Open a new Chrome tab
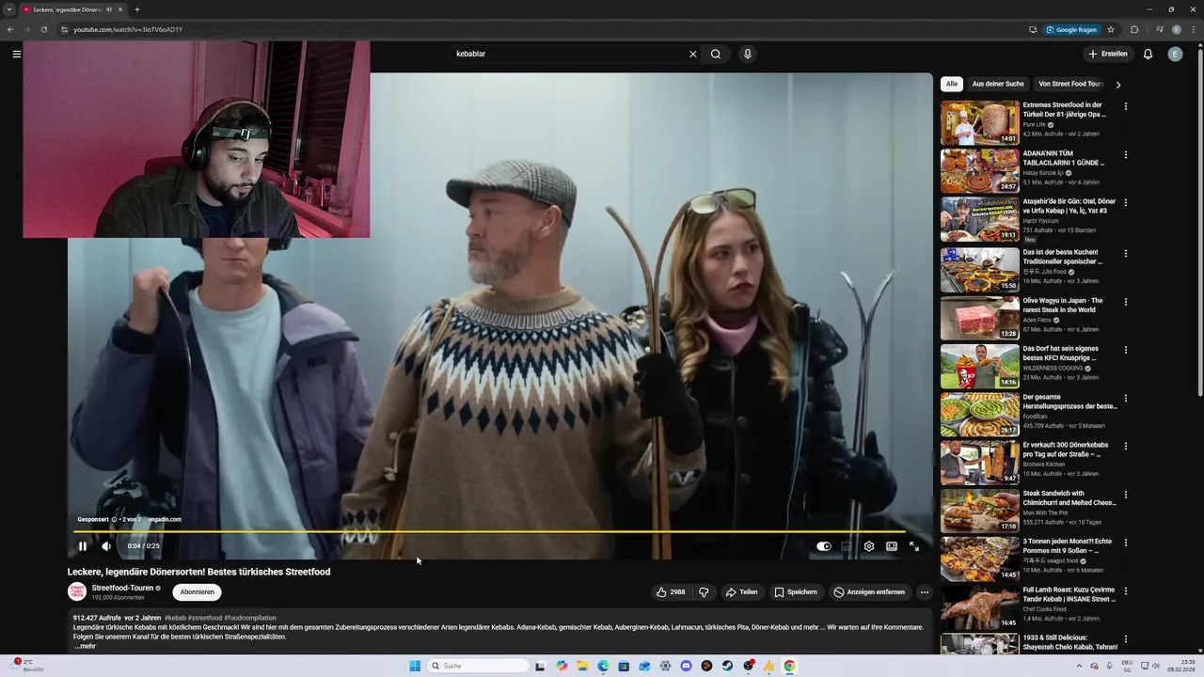1204x677 pixels. point(137,9)
